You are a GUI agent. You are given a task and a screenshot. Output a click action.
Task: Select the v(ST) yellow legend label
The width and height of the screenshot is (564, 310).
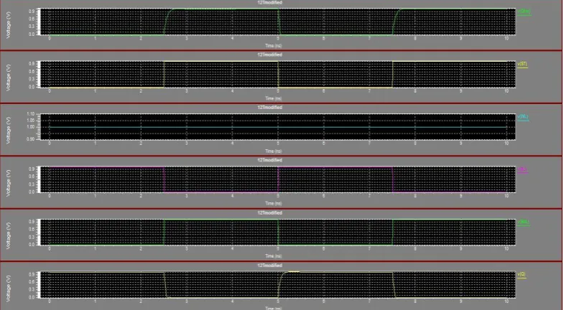522,65
